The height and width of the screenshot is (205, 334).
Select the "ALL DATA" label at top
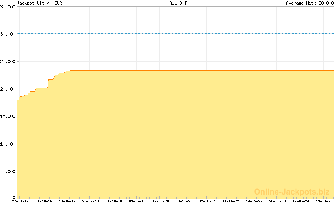[179, 3]
